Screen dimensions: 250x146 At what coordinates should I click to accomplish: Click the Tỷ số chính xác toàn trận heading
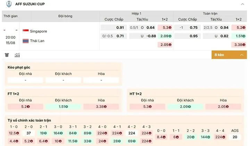click(29, 120)
